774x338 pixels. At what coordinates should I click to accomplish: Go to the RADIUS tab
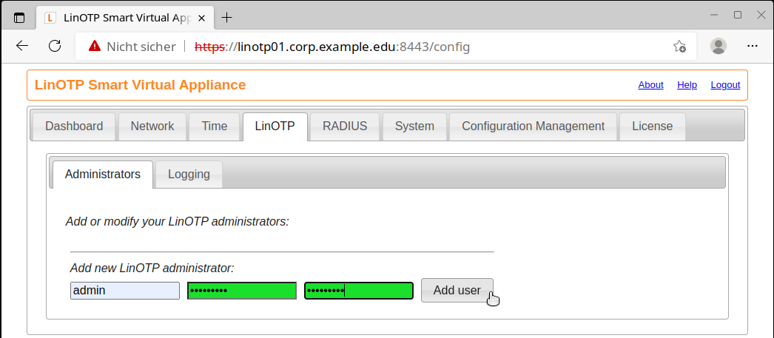pos(345,126)
